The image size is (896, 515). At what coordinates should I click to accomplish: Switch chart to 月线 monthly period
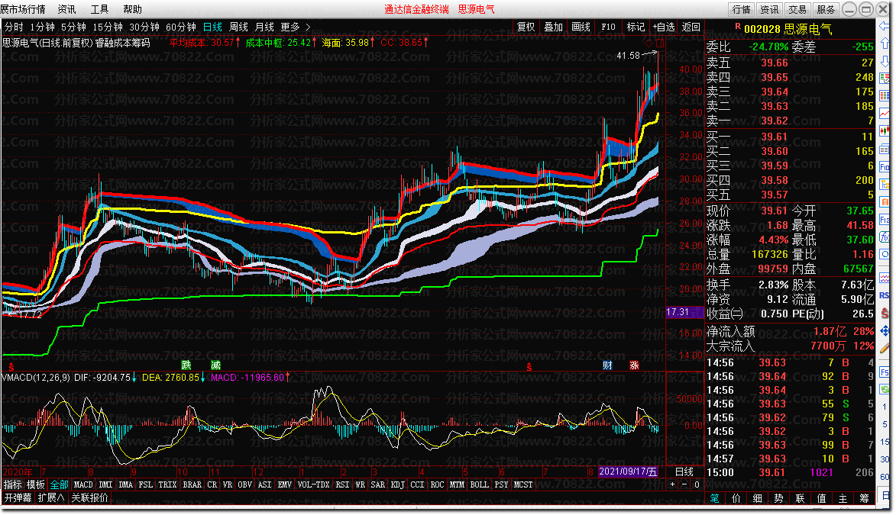tap(264, 27)
